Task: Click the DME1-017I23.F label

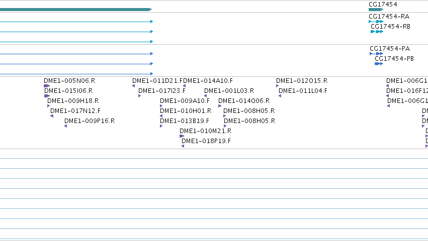Action: [x=162, y=91]
